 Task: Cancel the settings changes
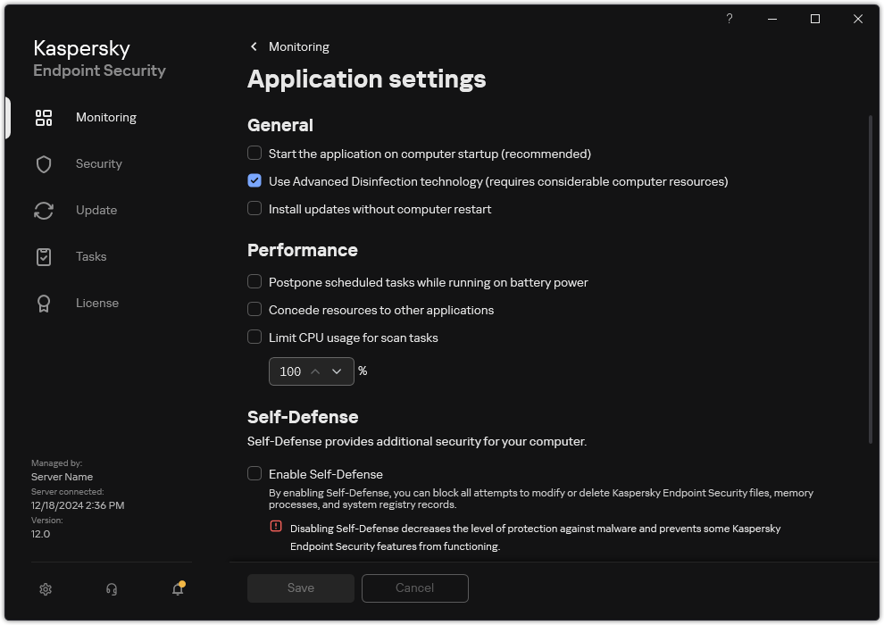[x=414, y=587]
